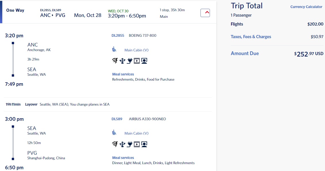Click the power outlet icon for DL589

(x=130, y=144)
